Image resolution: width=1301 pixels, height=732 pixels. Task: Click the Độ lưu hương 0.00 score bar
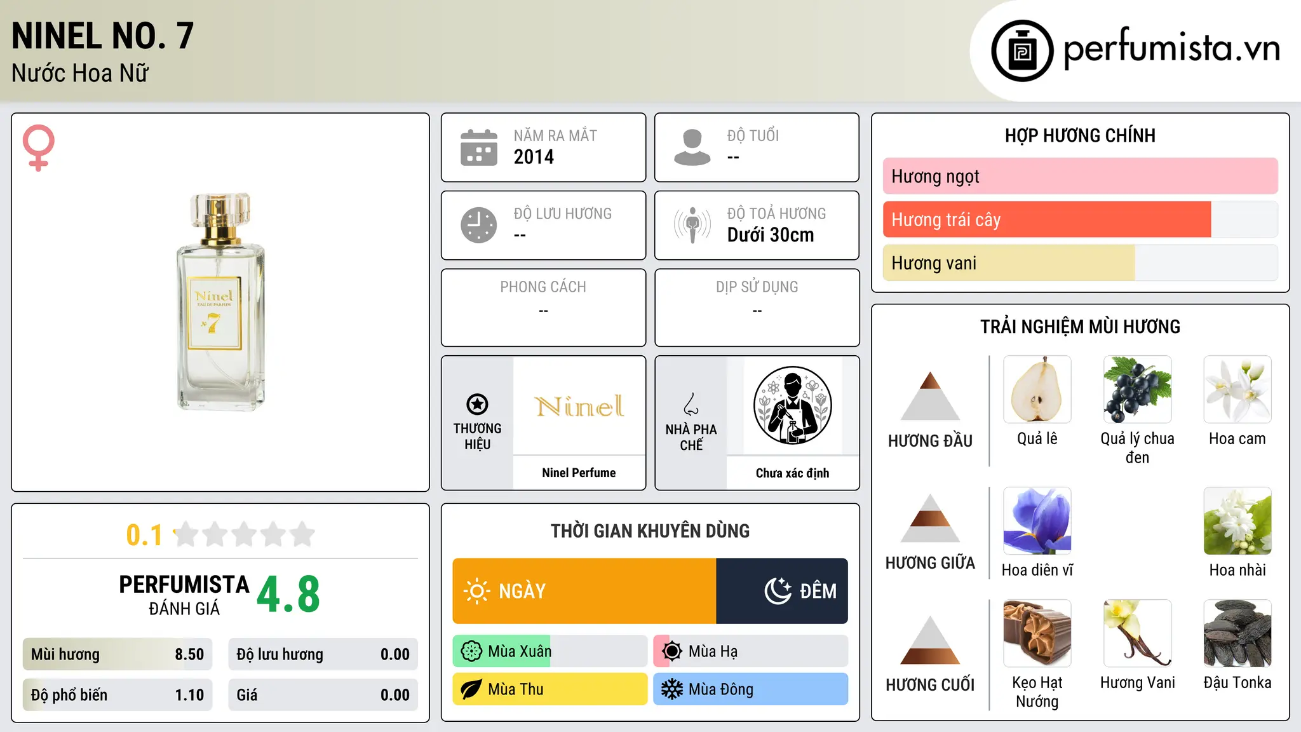323,654
